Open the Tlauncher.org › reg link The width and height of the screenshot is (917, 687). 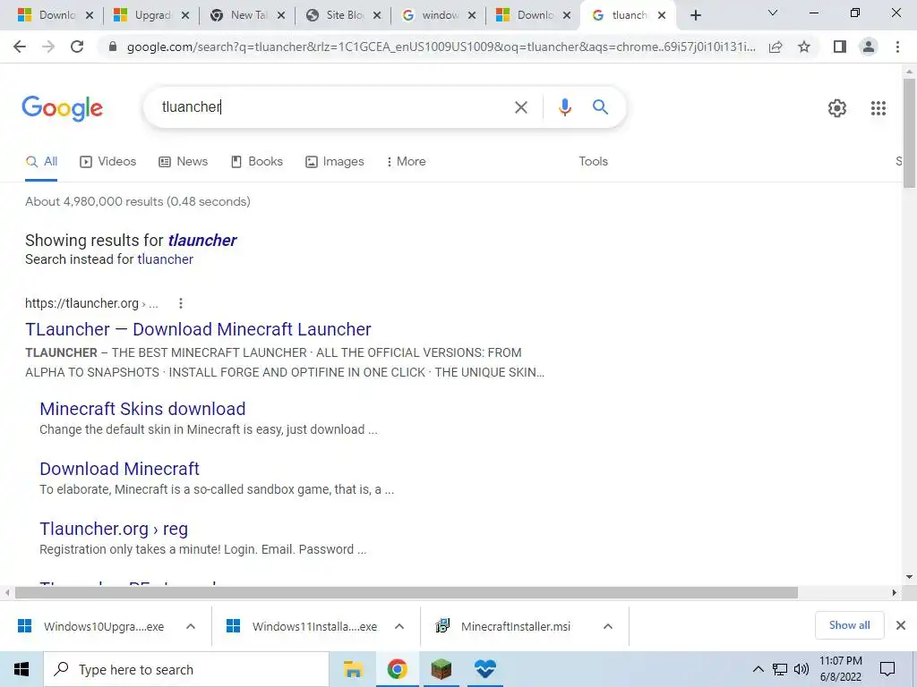pos(114,529)
